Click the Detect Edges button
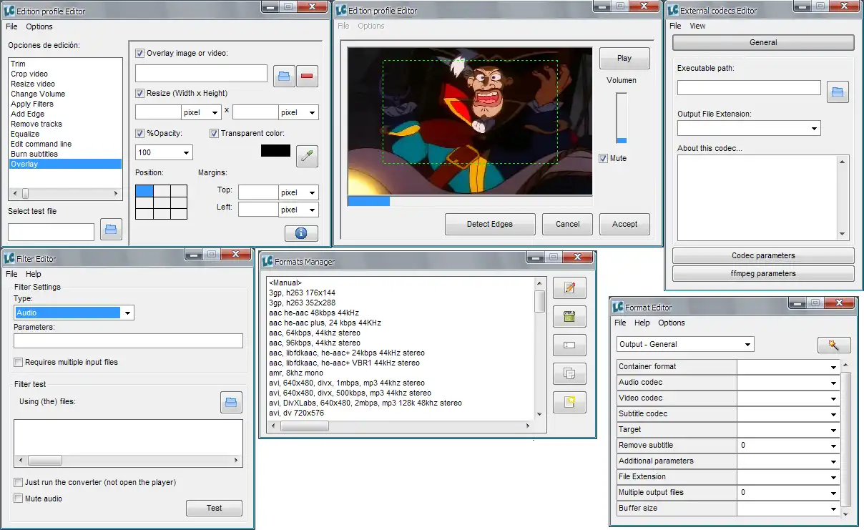This screenshot has width=864, height=530. (490, 224)
